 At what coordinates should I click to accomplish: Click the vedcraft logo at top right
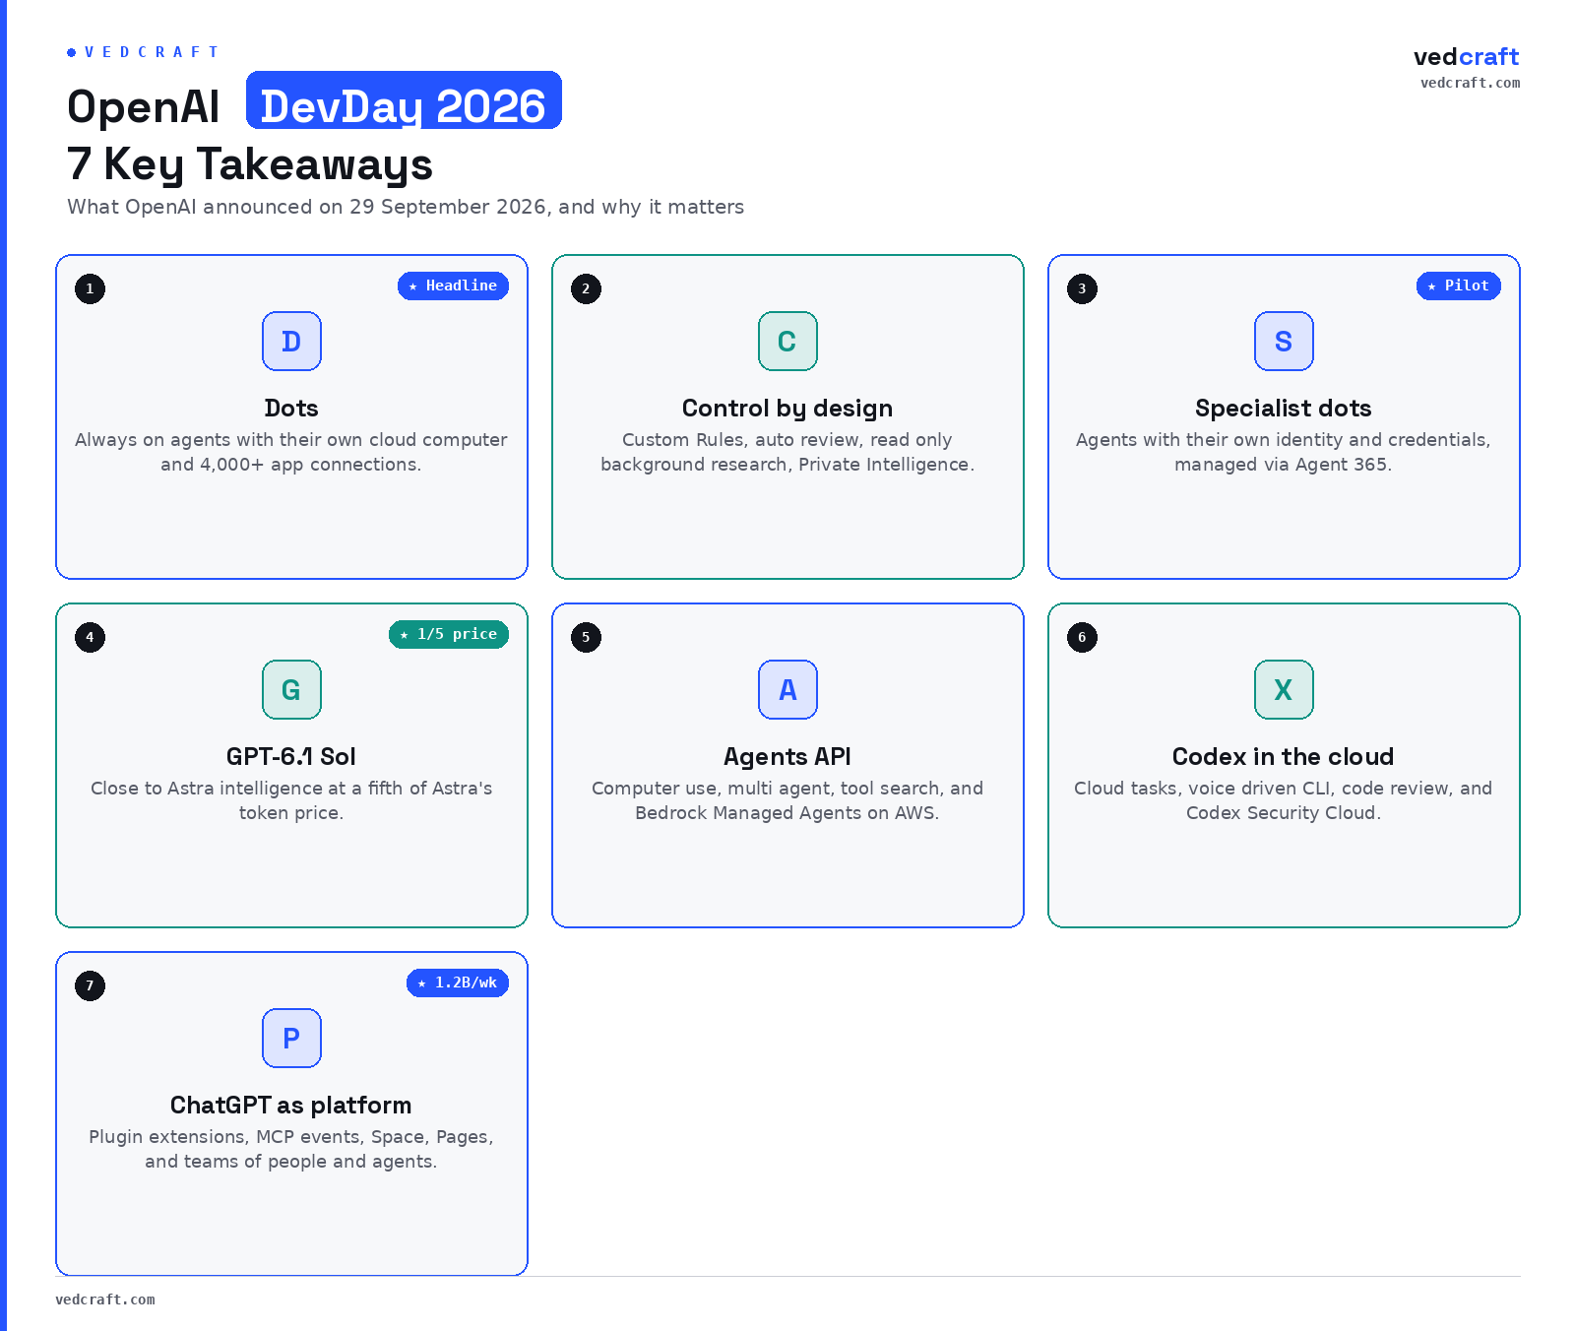[x=1466, y=56]
